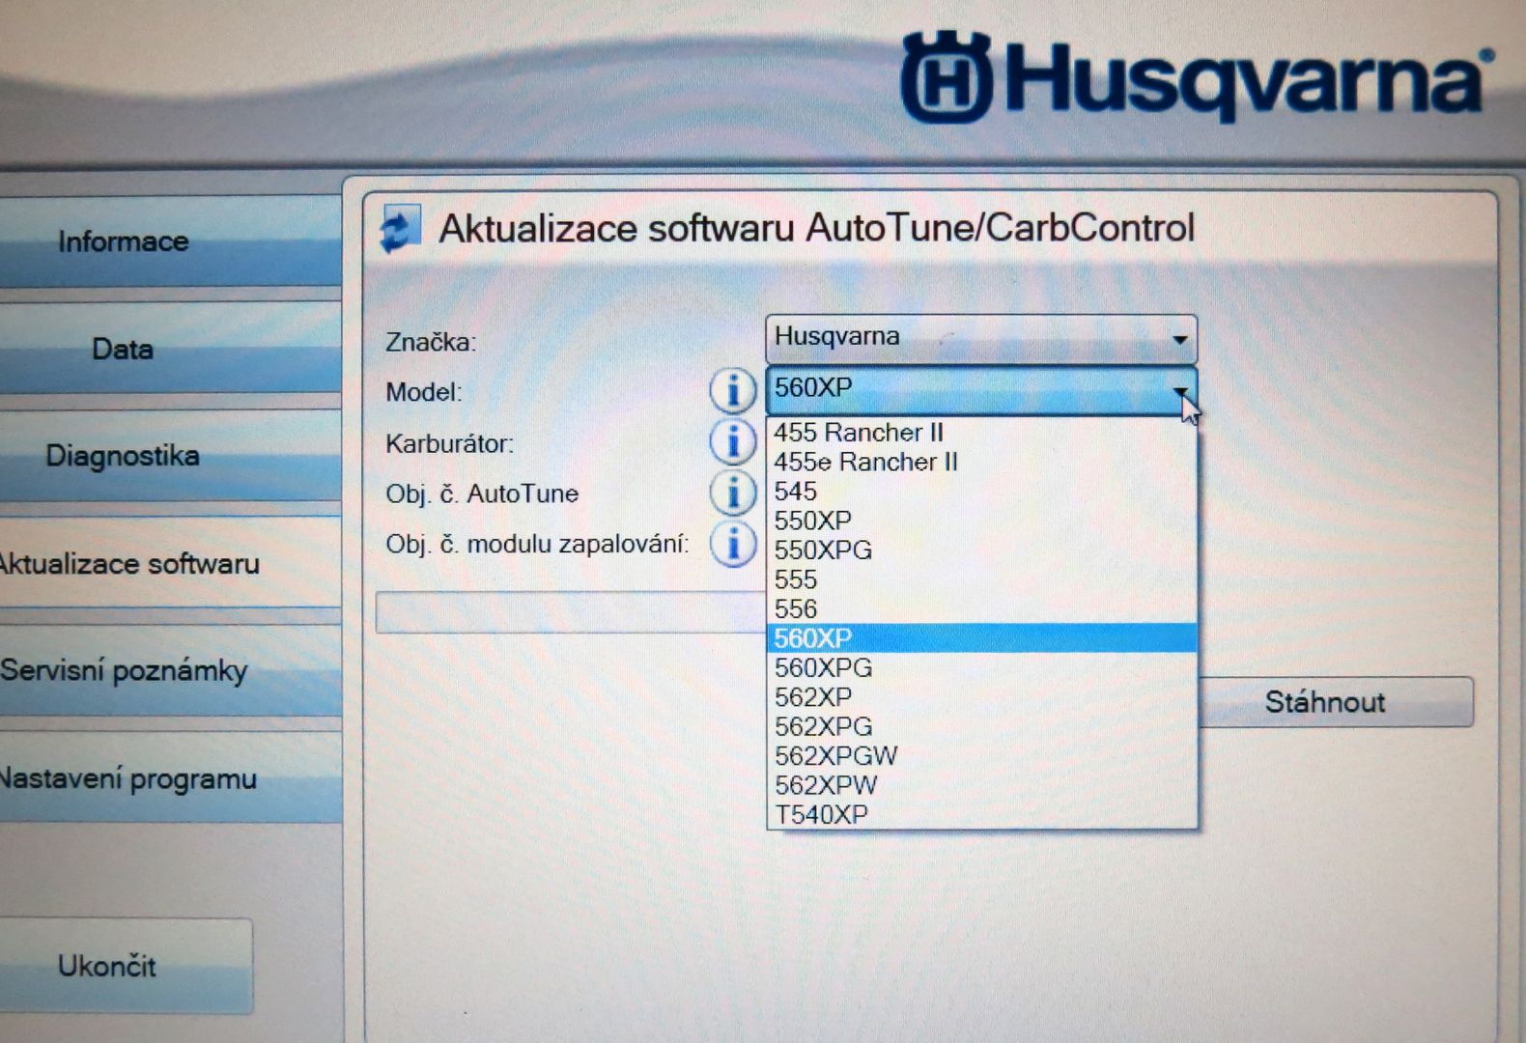
Task: Switch to the Diagnostika section
Action: 124,456
